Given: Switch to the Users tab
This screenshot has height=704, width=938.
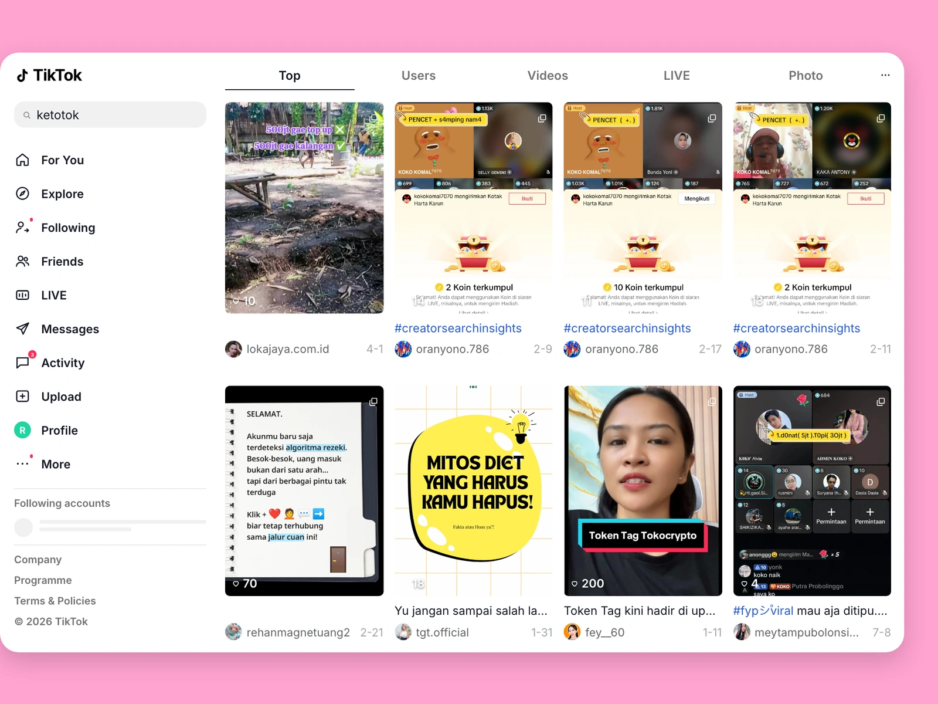Looking at the screenshot, I should coord(419,76).
